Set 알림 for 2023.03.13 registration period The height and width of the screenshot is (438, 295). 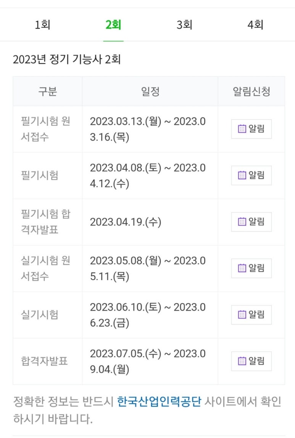[251, 129]
